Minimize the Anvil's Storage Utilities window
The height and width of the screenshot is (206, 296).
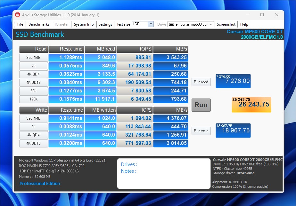248,15
